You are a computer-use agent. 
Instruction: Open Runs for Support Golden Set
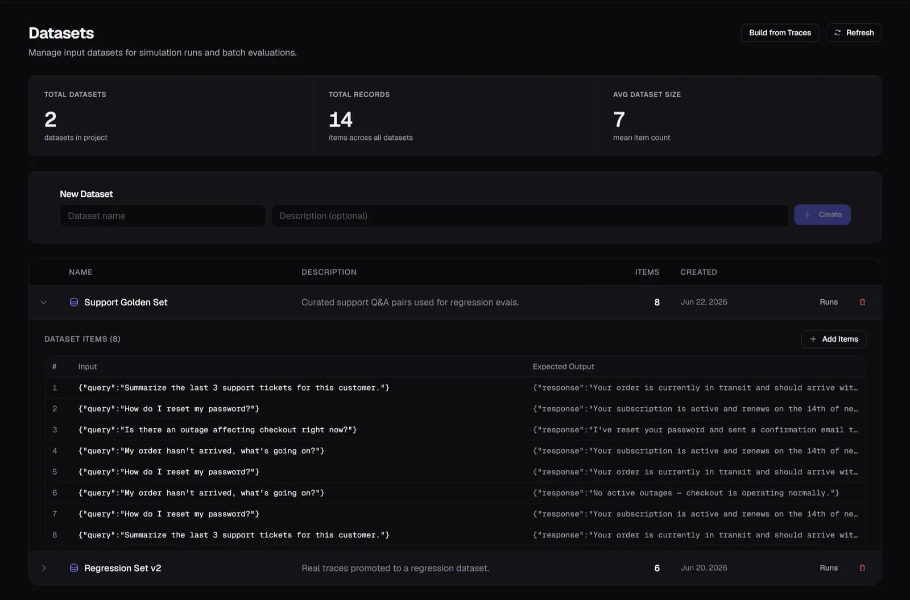click(x=829, y=302)
